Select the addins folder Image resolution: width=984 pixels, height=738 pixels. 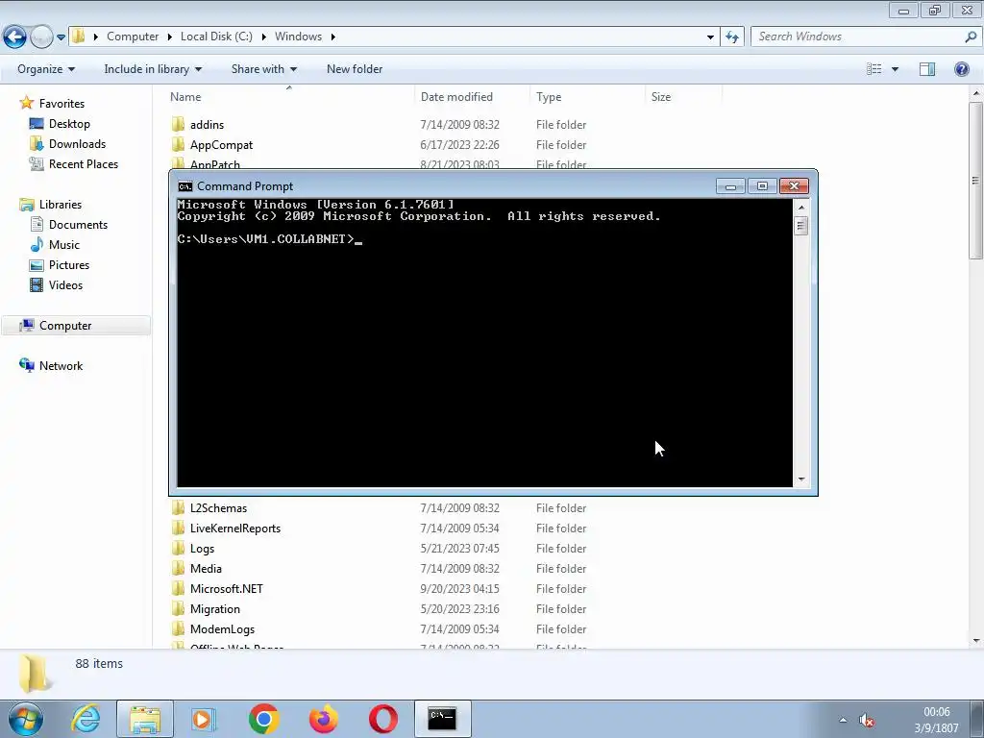(208, 125)
